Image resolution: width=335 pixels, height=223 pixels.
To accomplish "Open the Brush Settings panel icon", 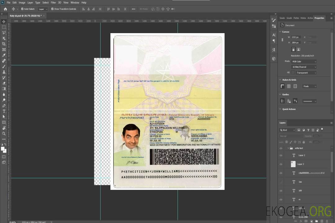I will (x=274, y=20).
